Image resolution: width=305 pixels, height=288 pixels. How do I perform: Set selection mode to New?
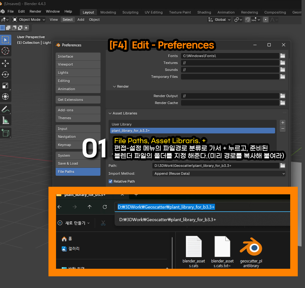tap(3, 28)
